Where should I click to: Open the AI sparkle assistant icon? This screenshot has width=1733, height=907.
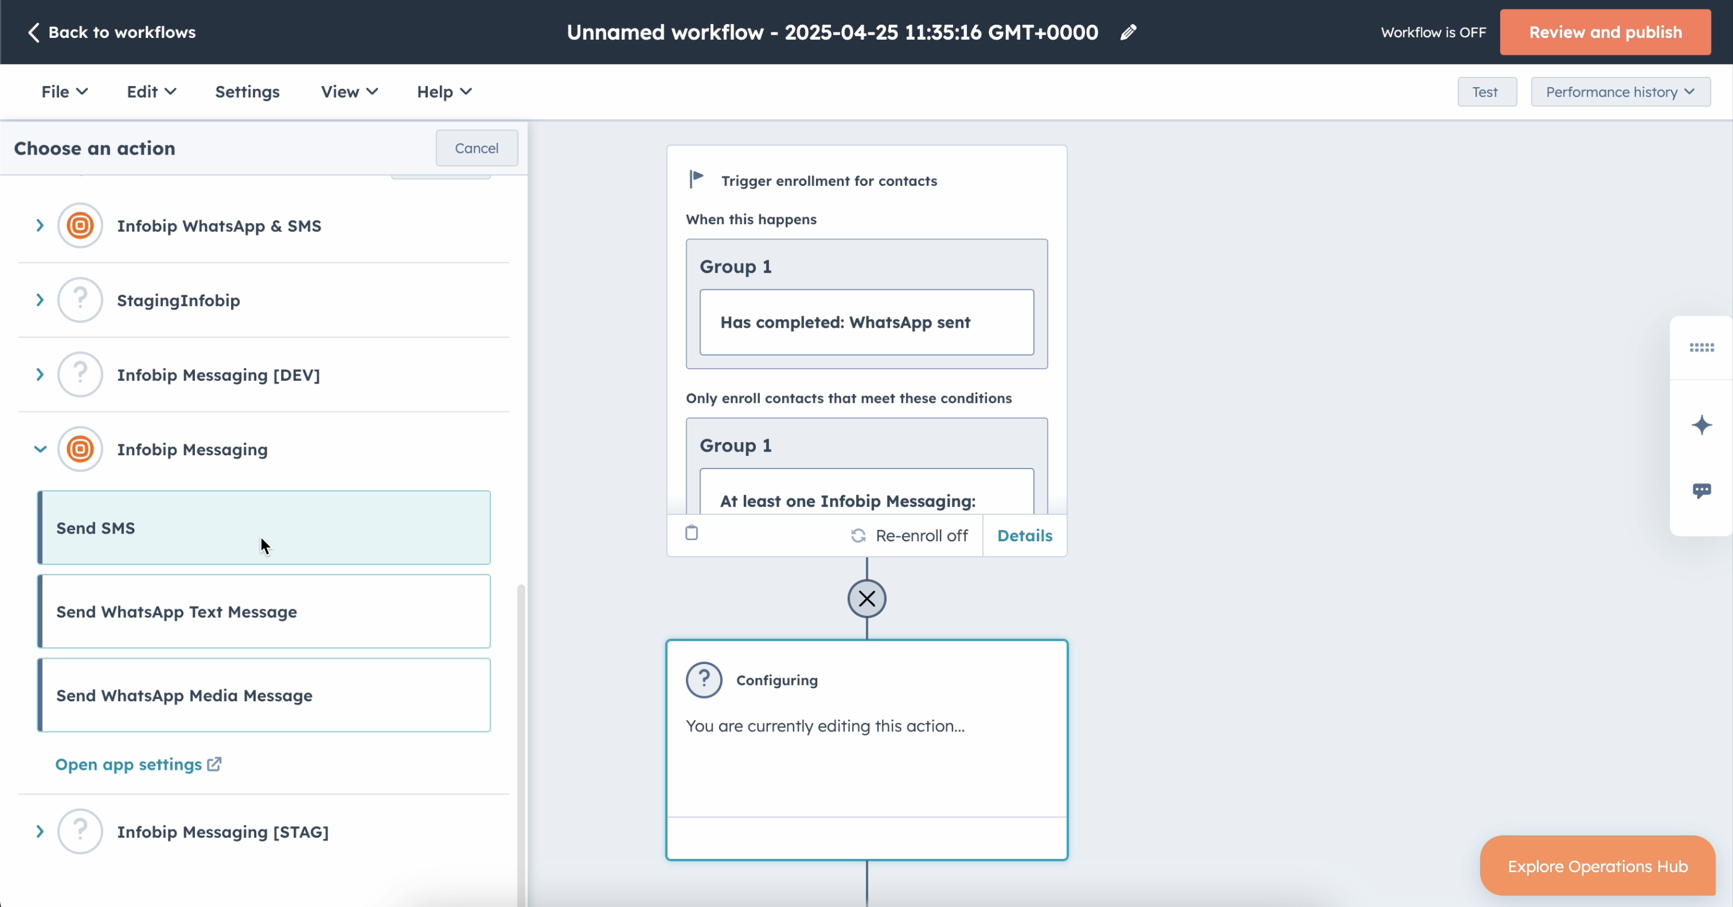click(x=1701, y=425)
